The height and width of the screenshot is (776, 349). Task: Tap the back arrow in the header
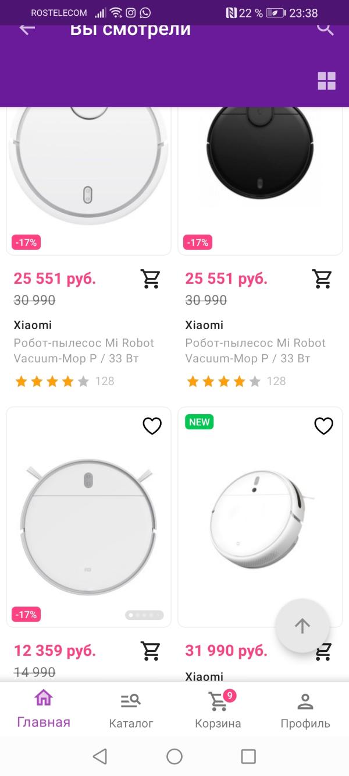point(27,29)
